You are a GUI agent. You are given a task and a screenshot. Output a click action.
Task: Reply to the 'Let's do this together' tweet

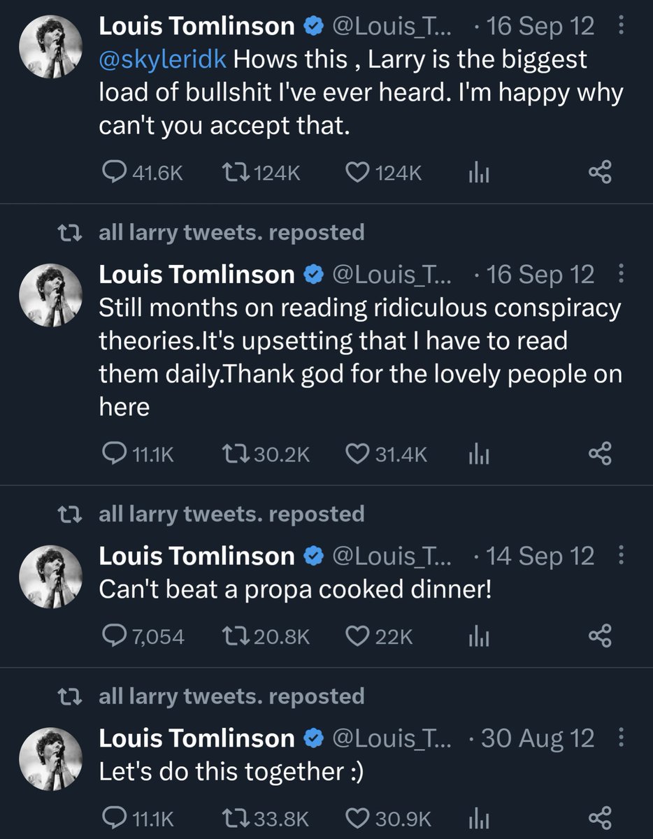coord(114,818)
